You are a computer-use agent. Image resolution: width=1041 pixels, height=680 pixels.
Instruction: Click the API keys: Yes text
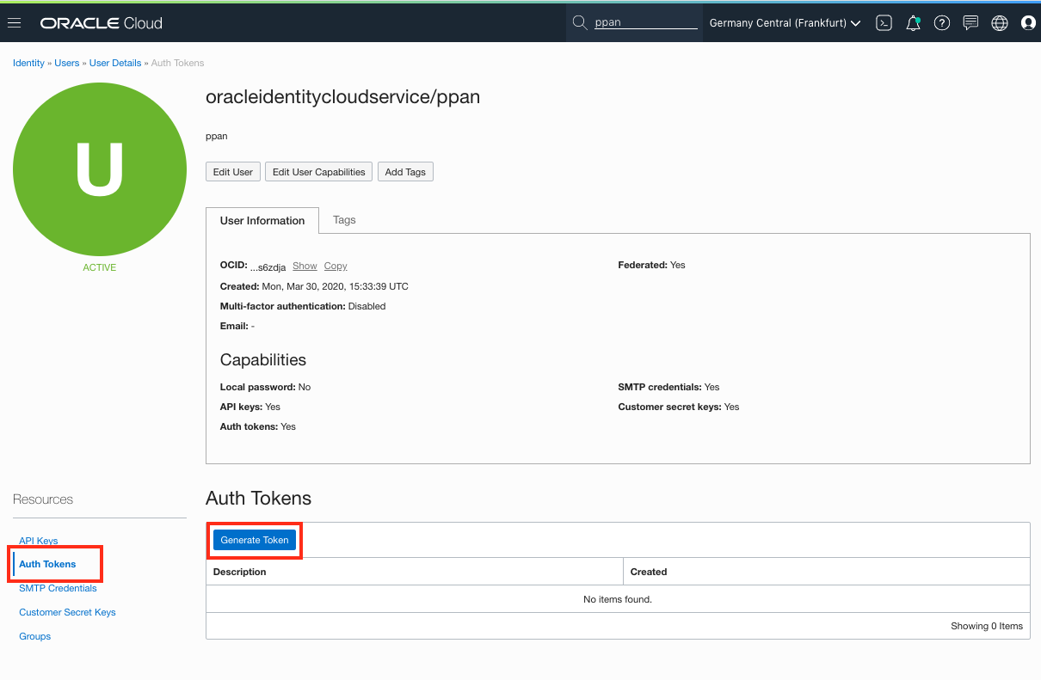point(250,407)
